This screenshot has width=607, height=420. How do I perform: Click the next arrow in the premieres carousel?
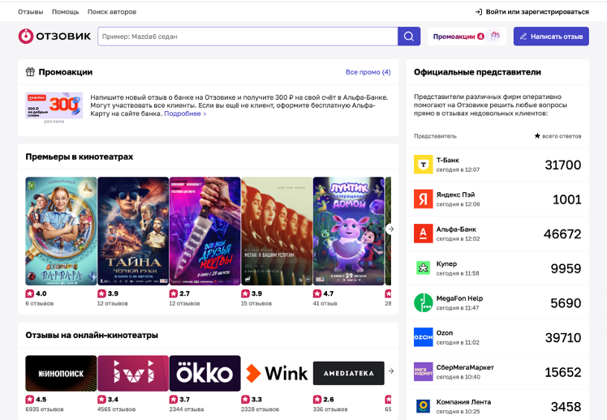click(x=391, y=229)
